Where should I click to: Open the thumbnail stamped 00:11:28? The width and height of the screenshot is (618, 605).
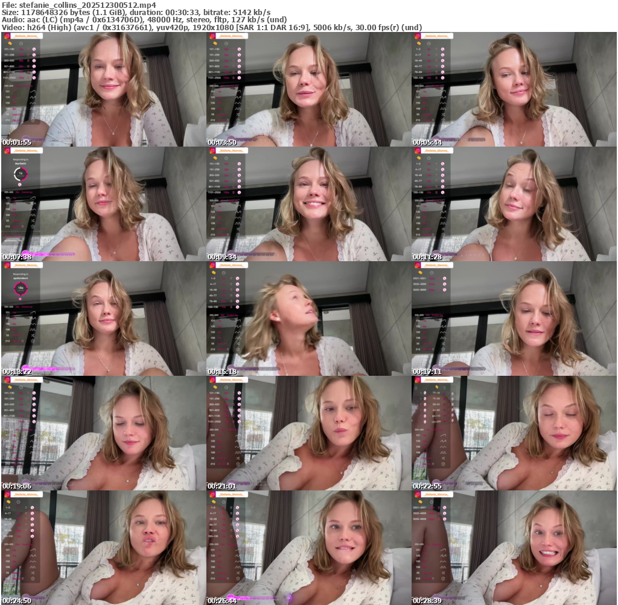514,204
